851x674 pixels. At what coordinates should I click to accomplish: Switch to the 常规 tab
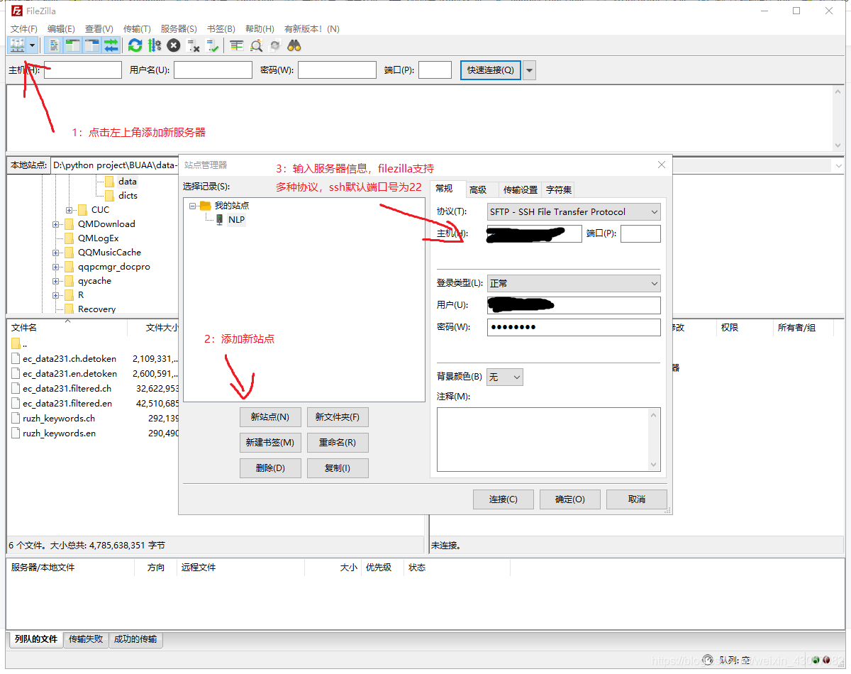(444, 189)
